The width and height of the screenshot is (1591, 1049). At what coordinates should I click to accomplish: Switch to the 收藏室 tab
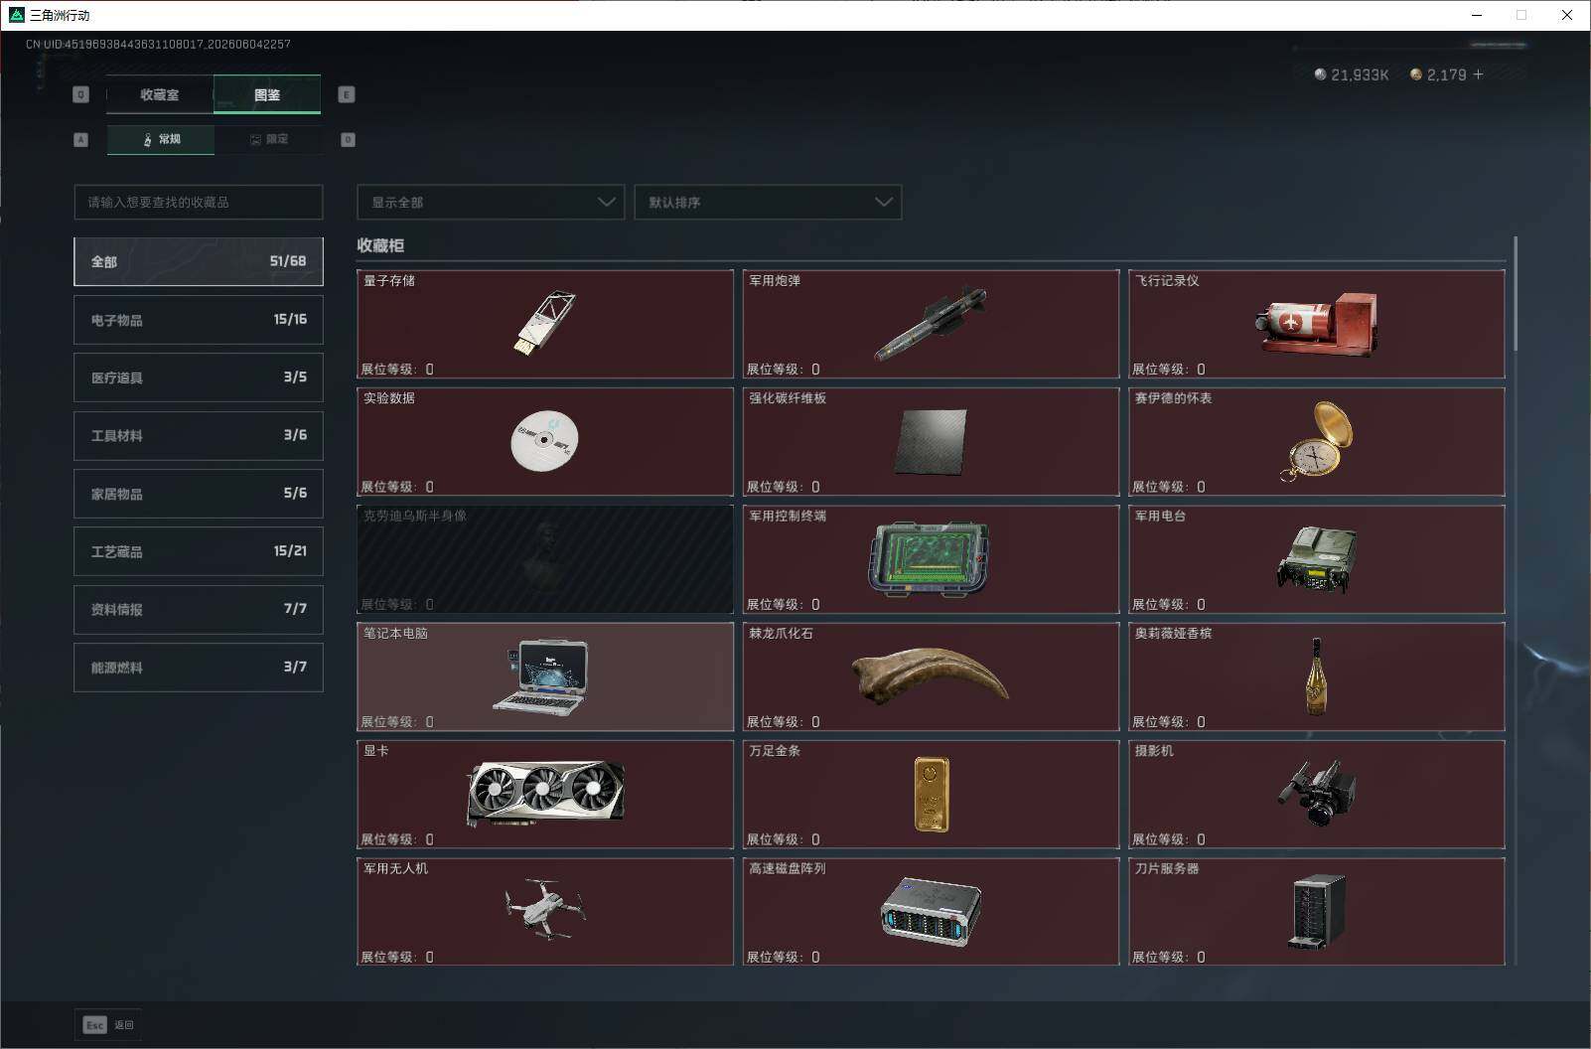point(160,94)
